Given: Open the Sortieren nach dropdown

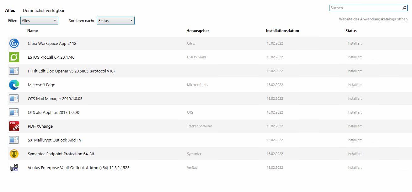Looking at the screenshot, I should click(x=116, y=21).
